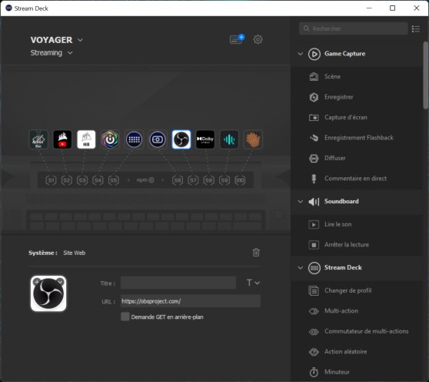The height and width of the screenshot is (382, 429).
Task: Collapse the Soundboard category
Action: click(301, 202)
